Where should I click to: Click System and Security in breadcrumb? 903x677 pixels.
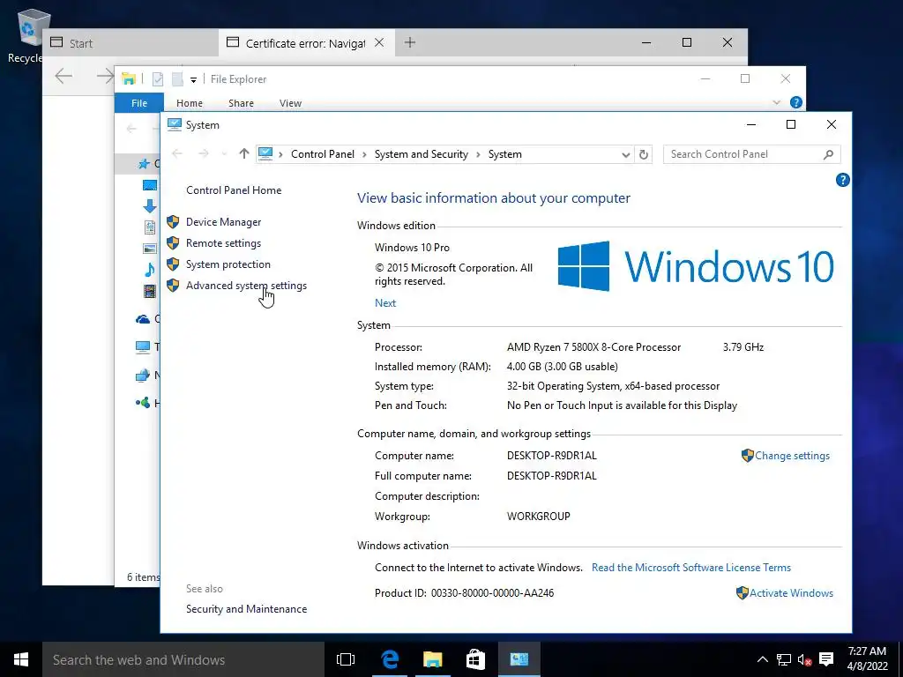421,154
